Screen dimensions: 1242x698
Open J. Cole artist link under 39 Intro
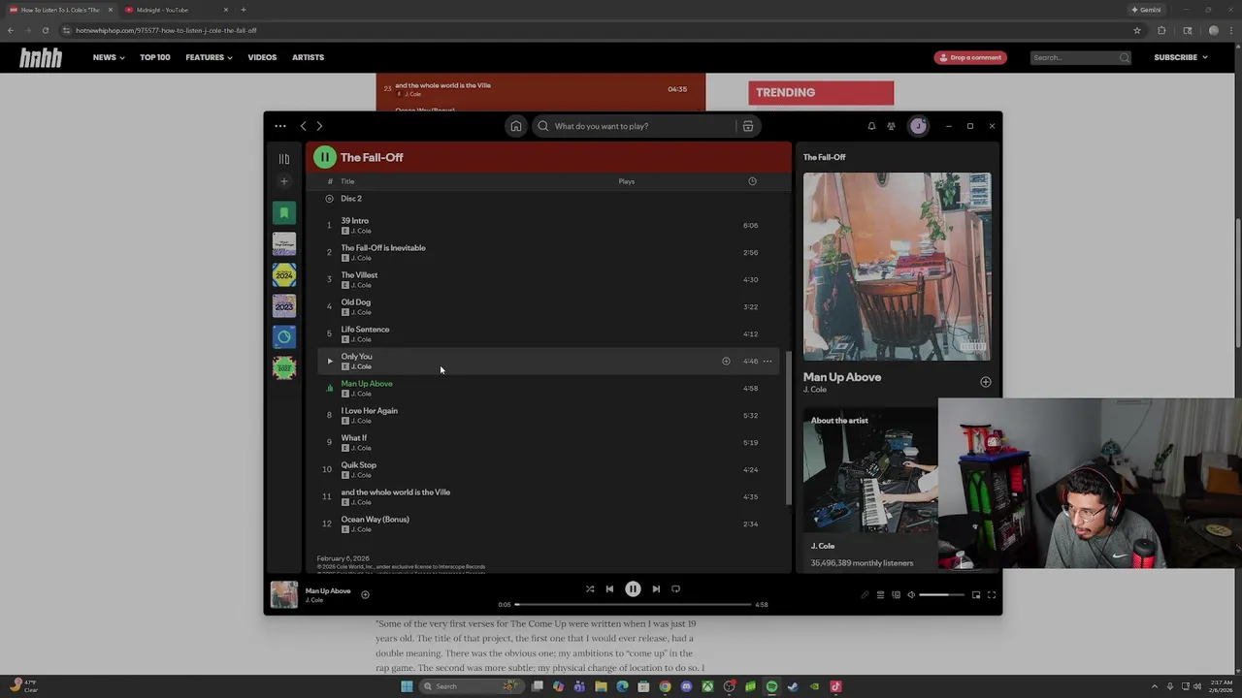tap(361, 231)
